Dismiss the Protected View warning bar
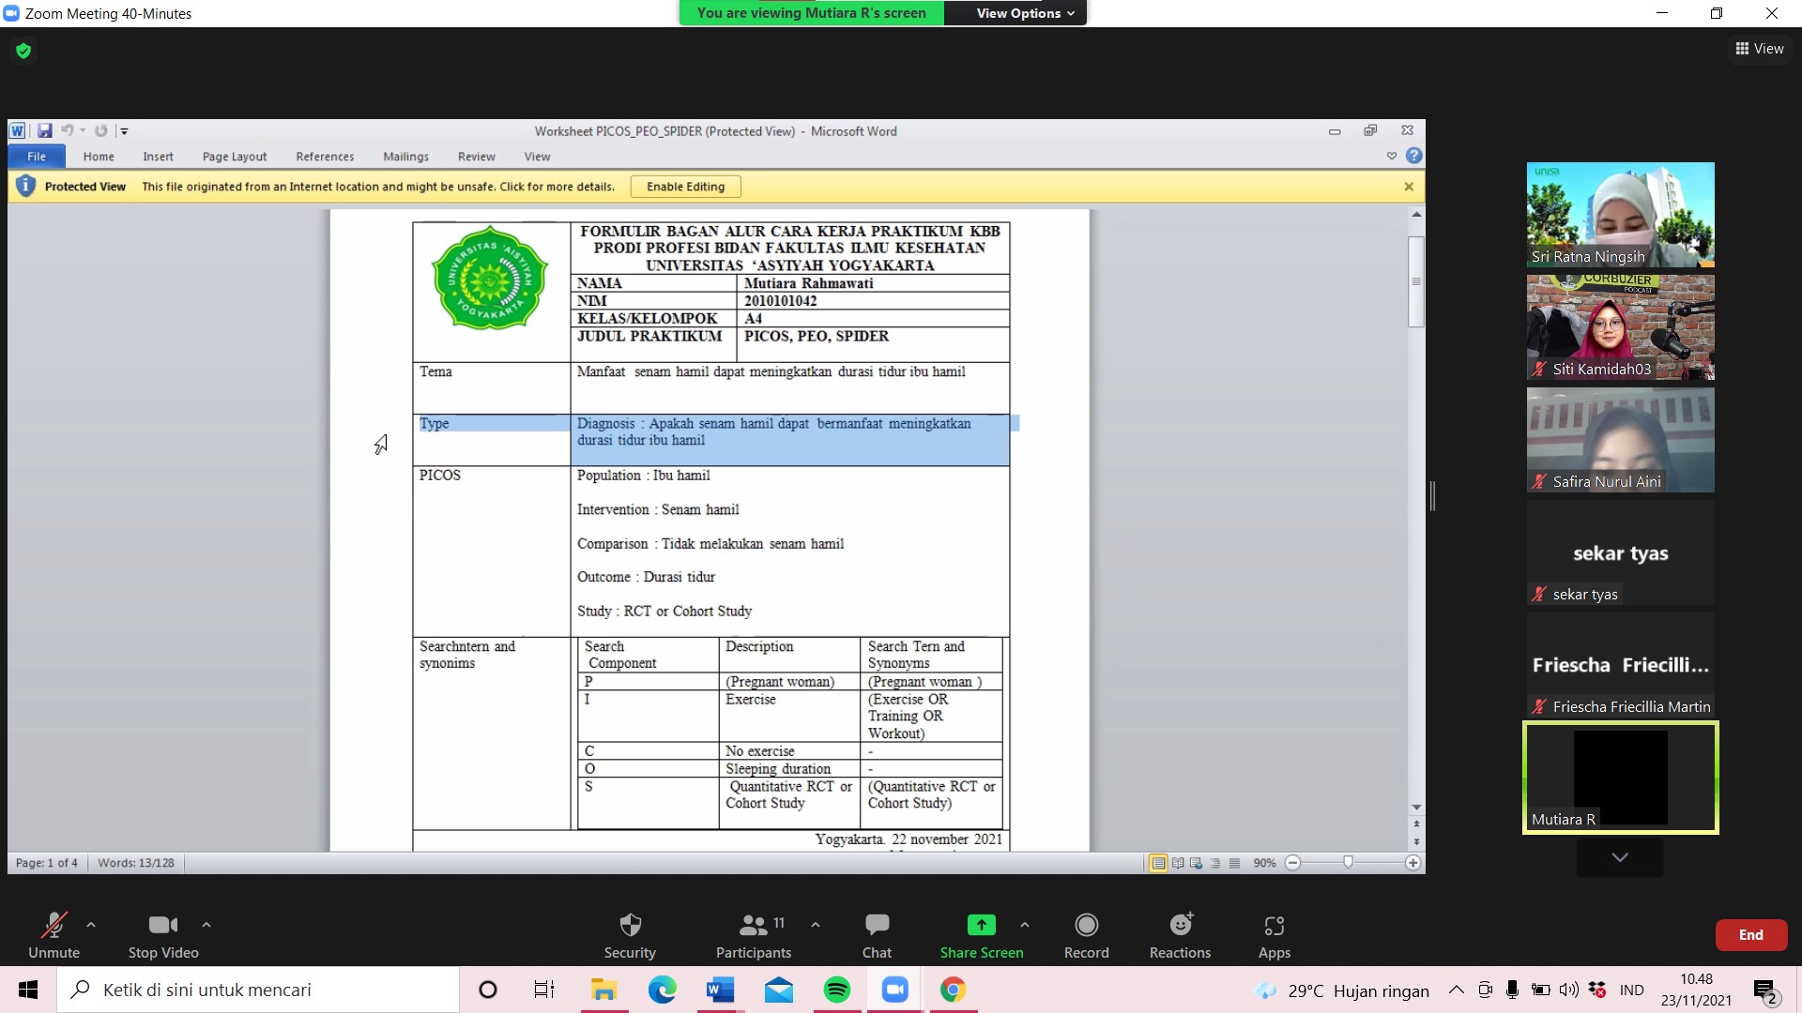 click(1410, 186)
